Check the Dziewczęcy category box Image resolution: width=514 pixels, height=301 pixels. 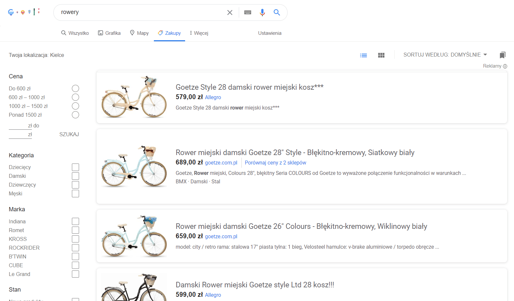coord(75,185)
